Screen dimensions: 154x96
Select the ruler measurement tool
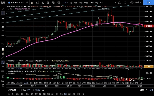[x=3, y=58]
